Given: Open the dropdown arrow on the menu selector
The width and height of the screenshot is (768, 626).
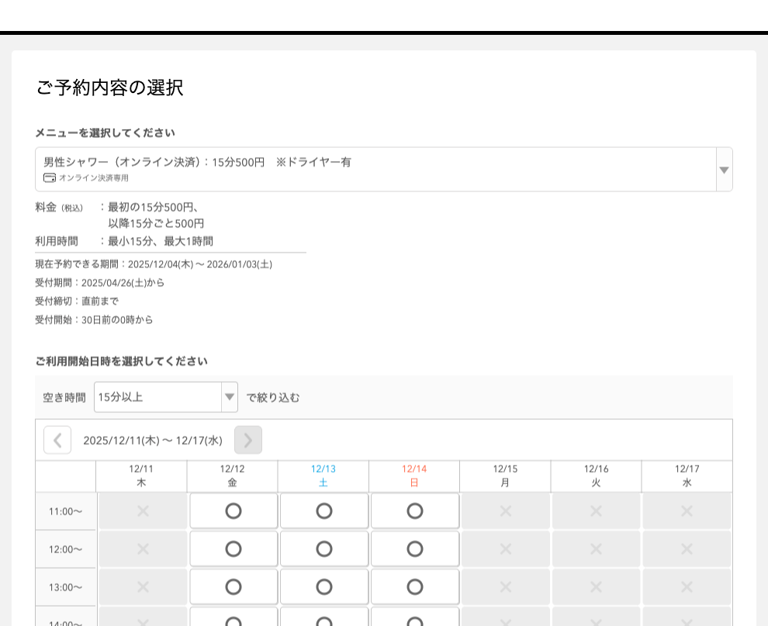Looking at the screenshot, I should (723, 169).
